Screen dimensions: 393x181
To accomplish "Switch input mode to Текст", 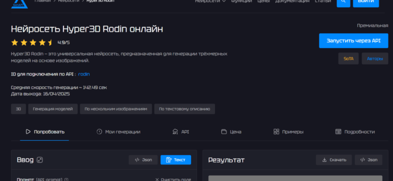I will (x=176, y=160).
